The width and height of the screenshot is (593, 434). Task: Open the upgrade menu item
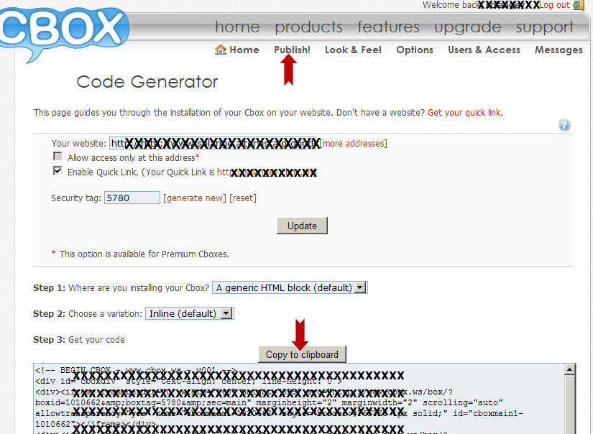click(x=468, y=27)
